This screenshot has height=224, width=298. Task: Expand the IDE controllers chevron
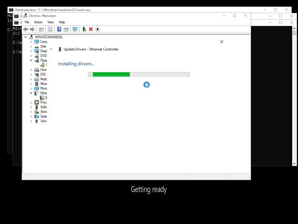pos(31,74)
